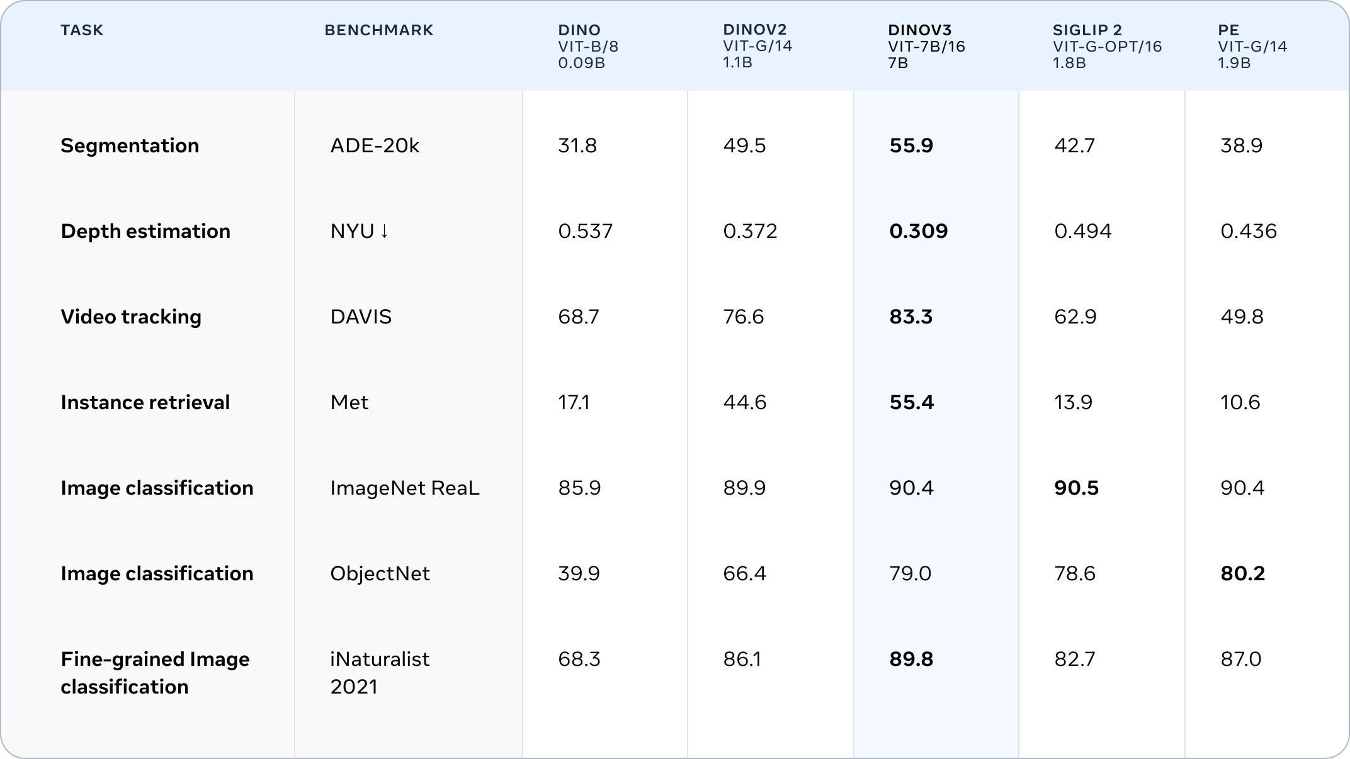1350x759 pixels.
Task: Click the bold 55.9 segmentation score
Action: (911, 146)
